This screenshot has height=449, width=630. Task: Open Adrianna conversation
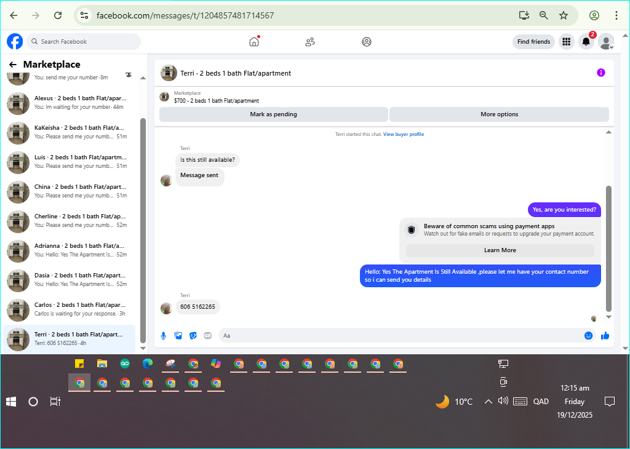70,250
